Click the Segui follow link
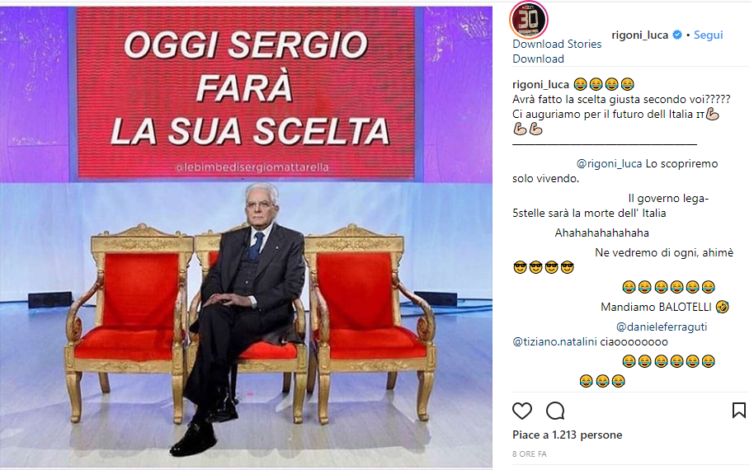The width and height of the screenshot is (754, 470). click(708, 35)
